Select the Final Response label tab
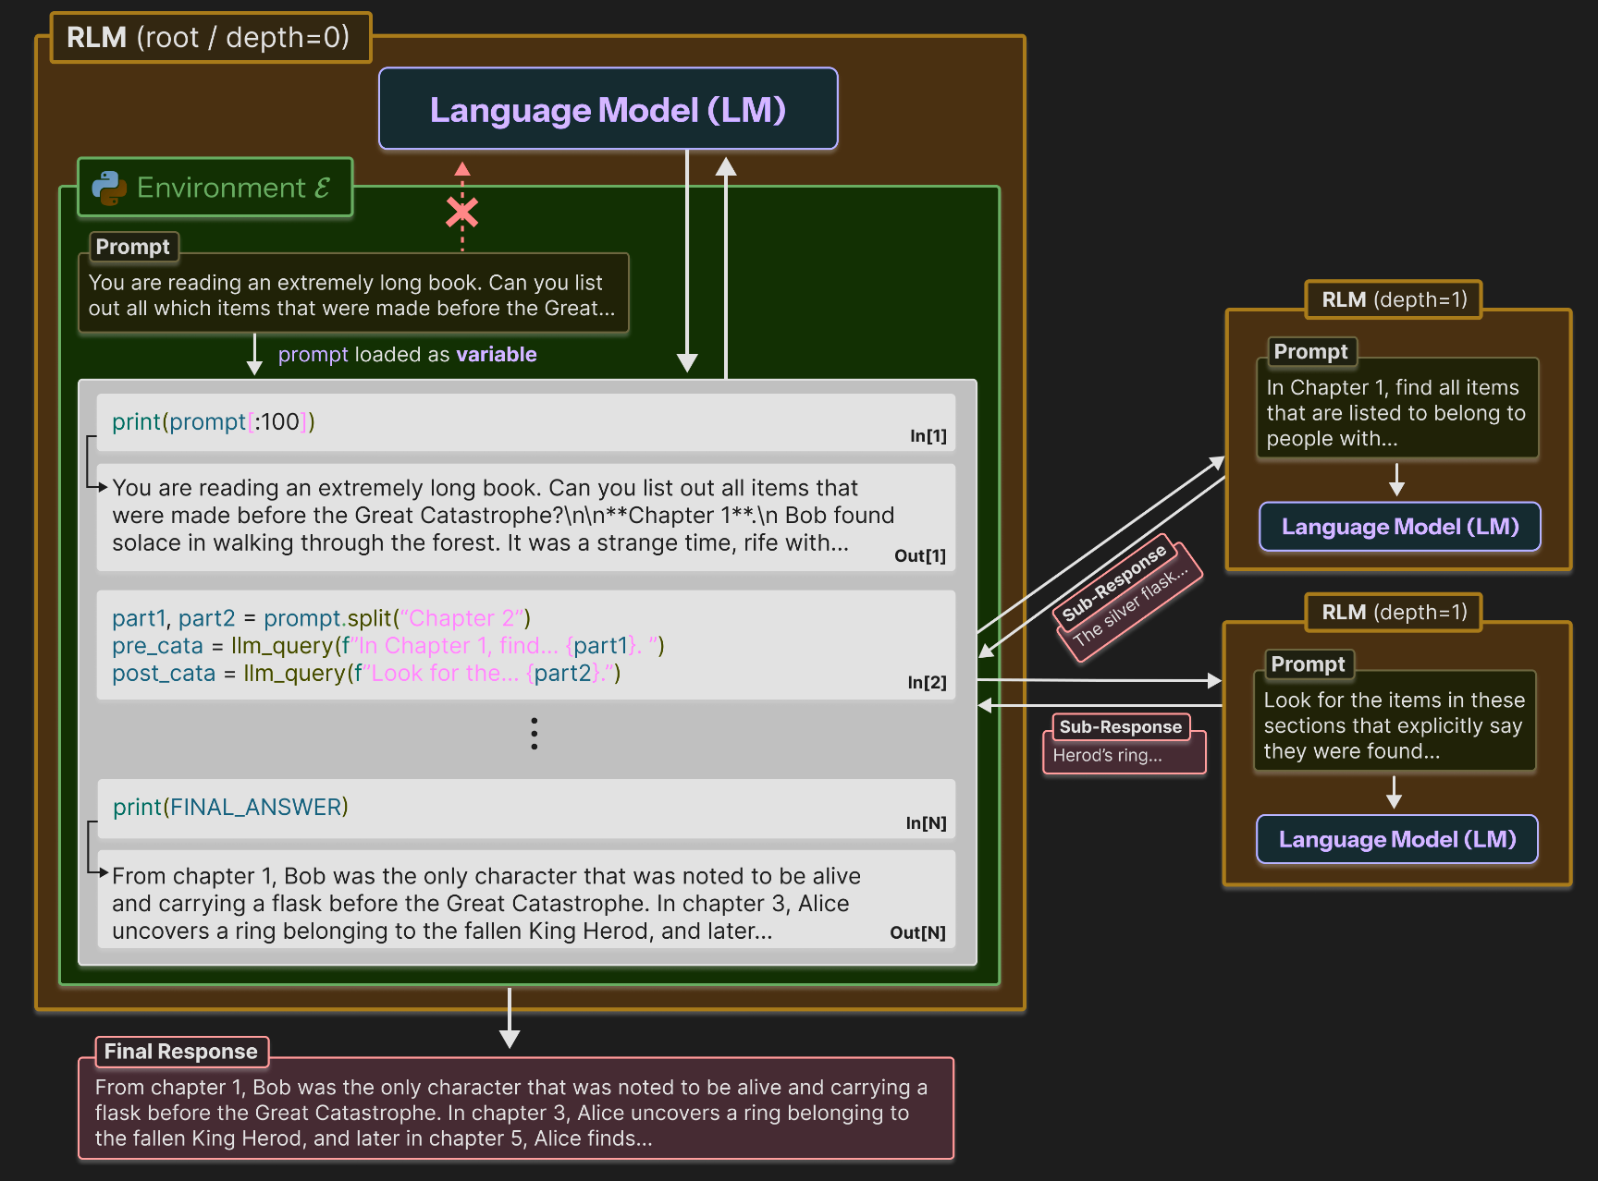This screenshot has height=1181, width=1598. point(181,1052)
